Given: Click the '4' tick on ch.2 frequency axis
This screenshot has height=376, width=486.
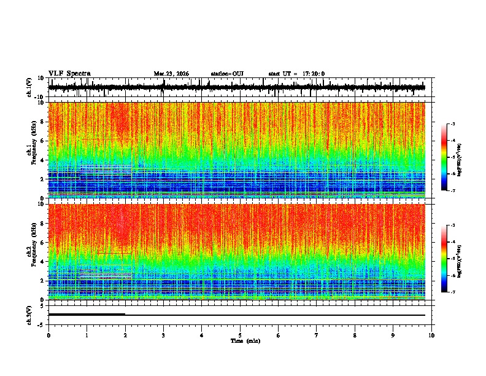Looking at the screenshot, I should click(x=42, y=262).
